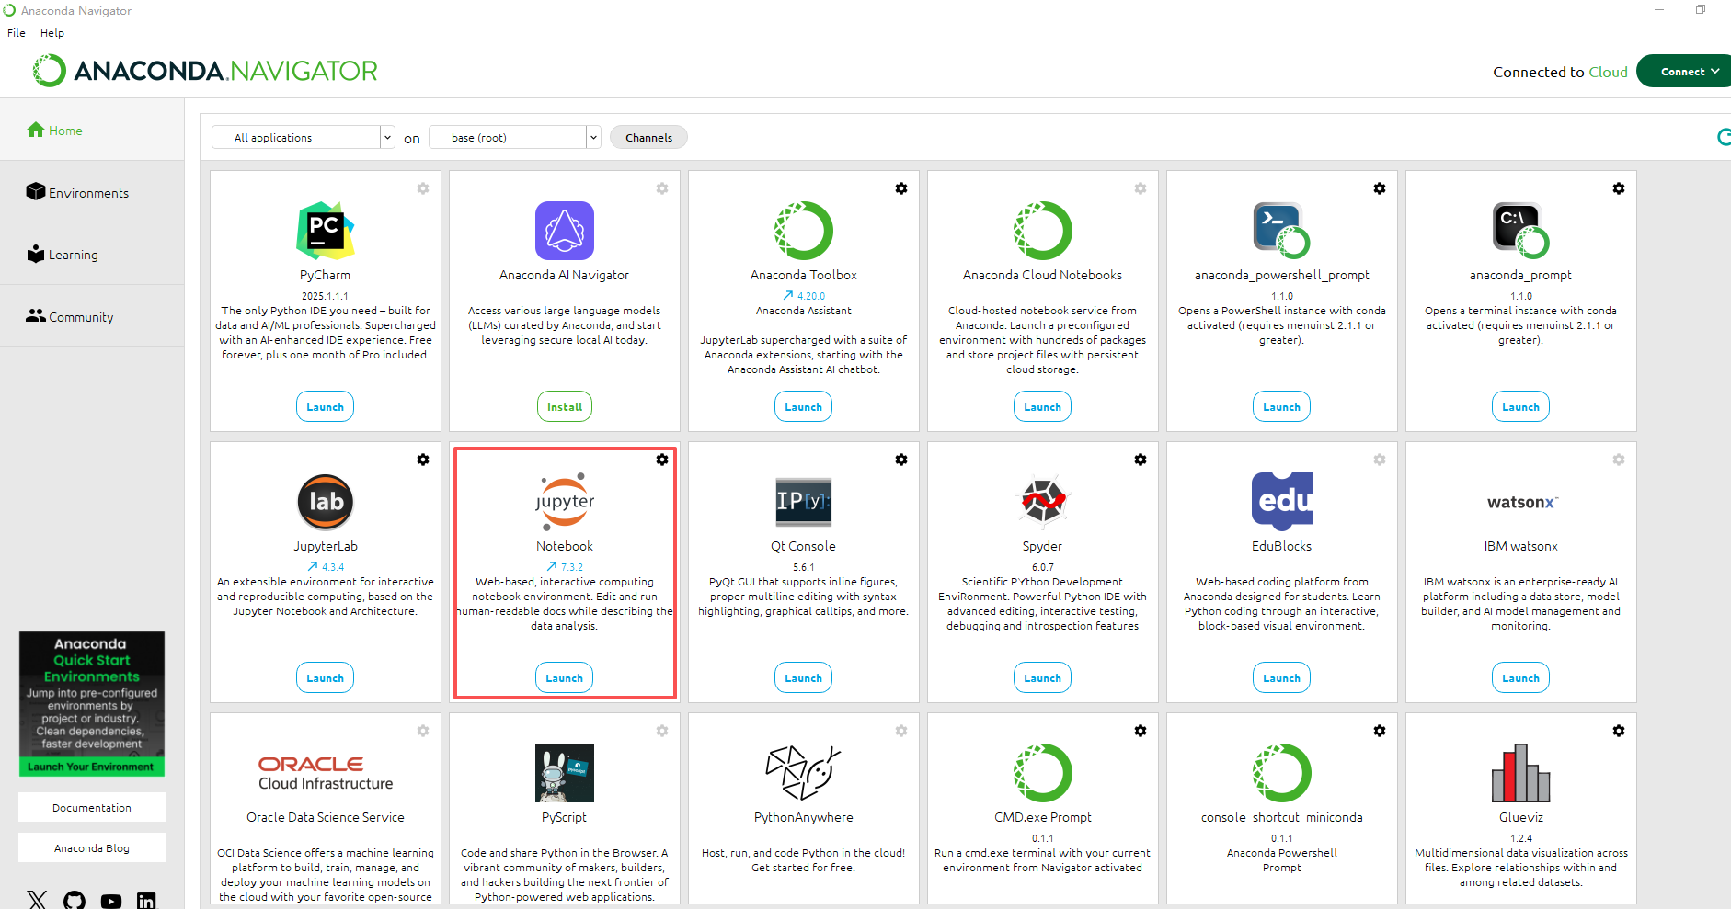
Task: Open the Anaconda Blog link button
Action: pyautogui.click(x=92, y=847)
